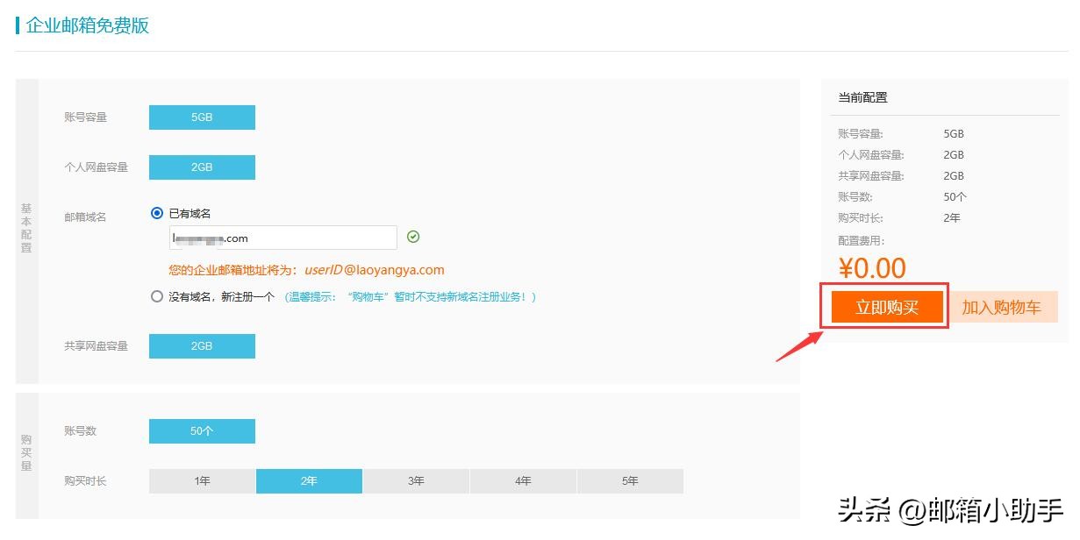Select 5年 as the purchase duration
The image size is (1080, 540).
(x=630, y=480)
